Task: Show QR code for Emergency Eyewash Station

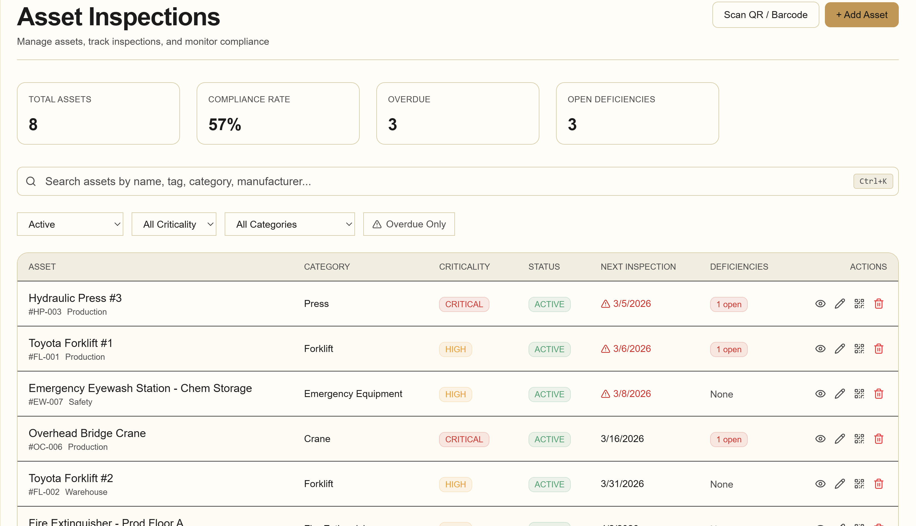Action: coord(859,394)
